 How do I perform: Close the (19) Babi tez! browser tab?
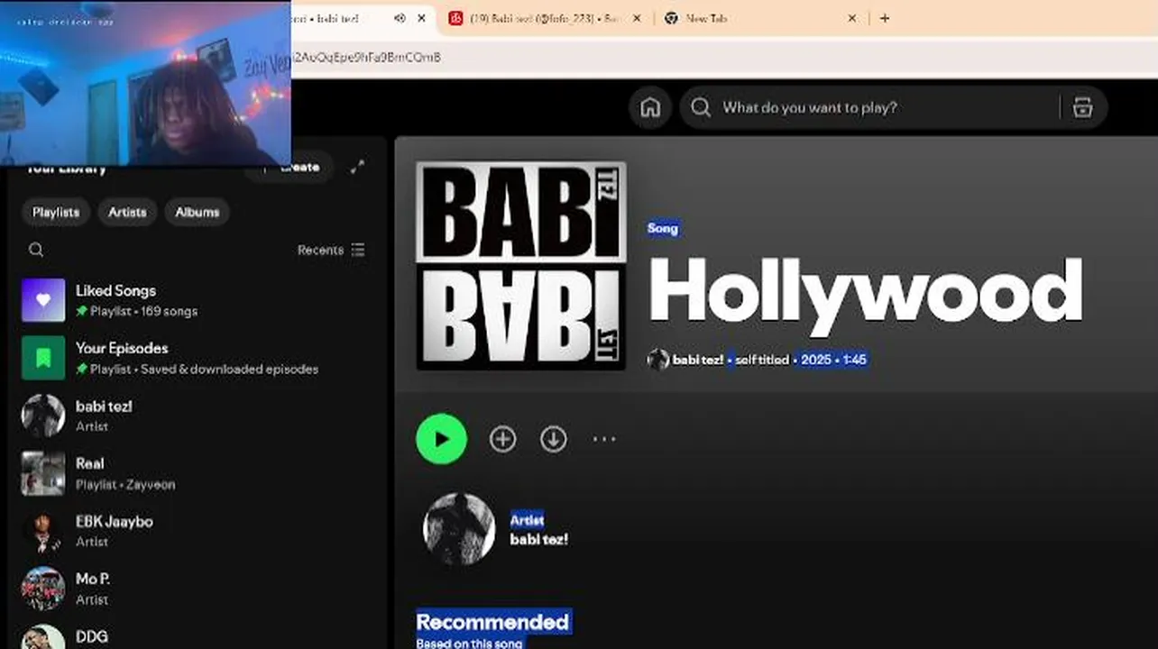point(638,18)
